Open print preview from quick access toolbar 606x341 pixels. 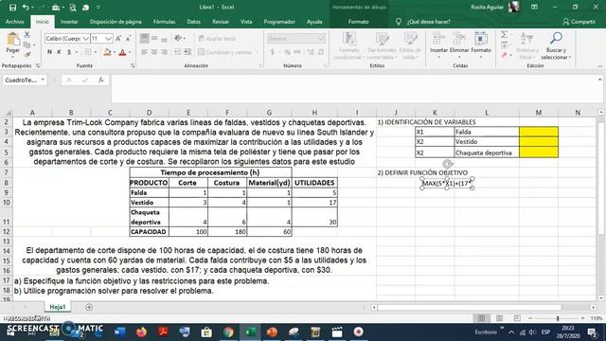pos(73,8)
